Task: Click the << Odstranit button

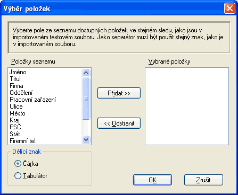Action: coord(119,123)
